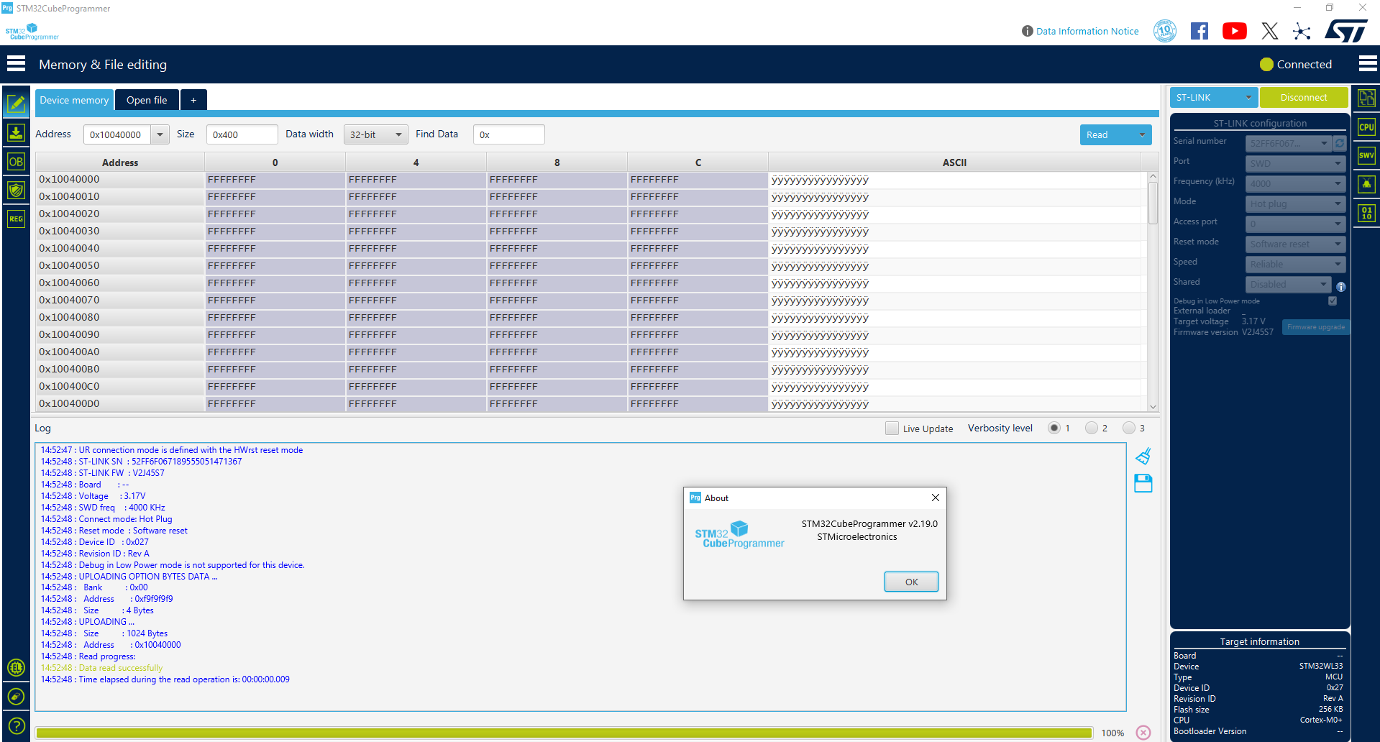The image size is (1380, 742).
Task: Expand the Data width 32-bit dropdown
Action: coord(376,134)
